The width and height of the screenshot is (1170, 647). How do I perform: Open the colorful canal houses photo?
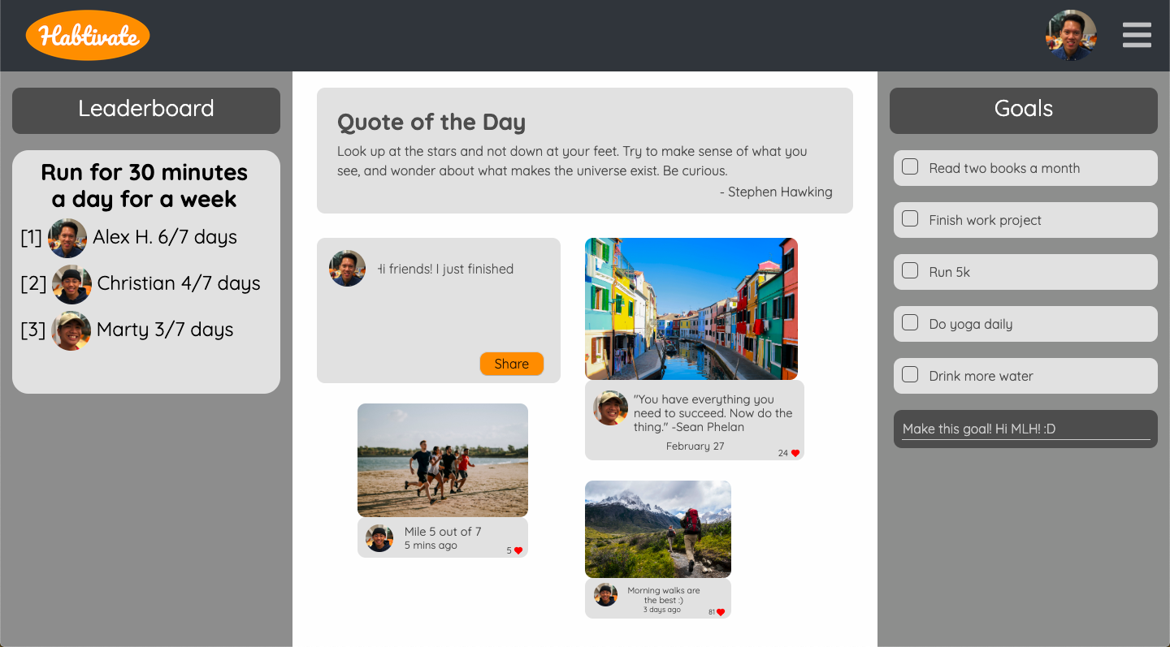coord(691,308)
